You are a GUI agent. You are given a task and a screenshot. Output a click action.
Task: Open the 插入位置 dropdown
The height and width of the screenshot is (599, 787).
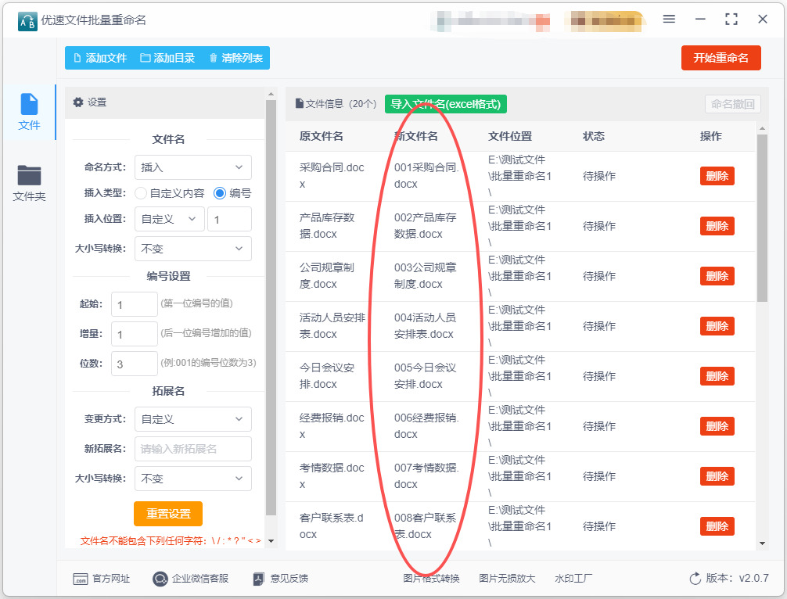coord(169,220)
